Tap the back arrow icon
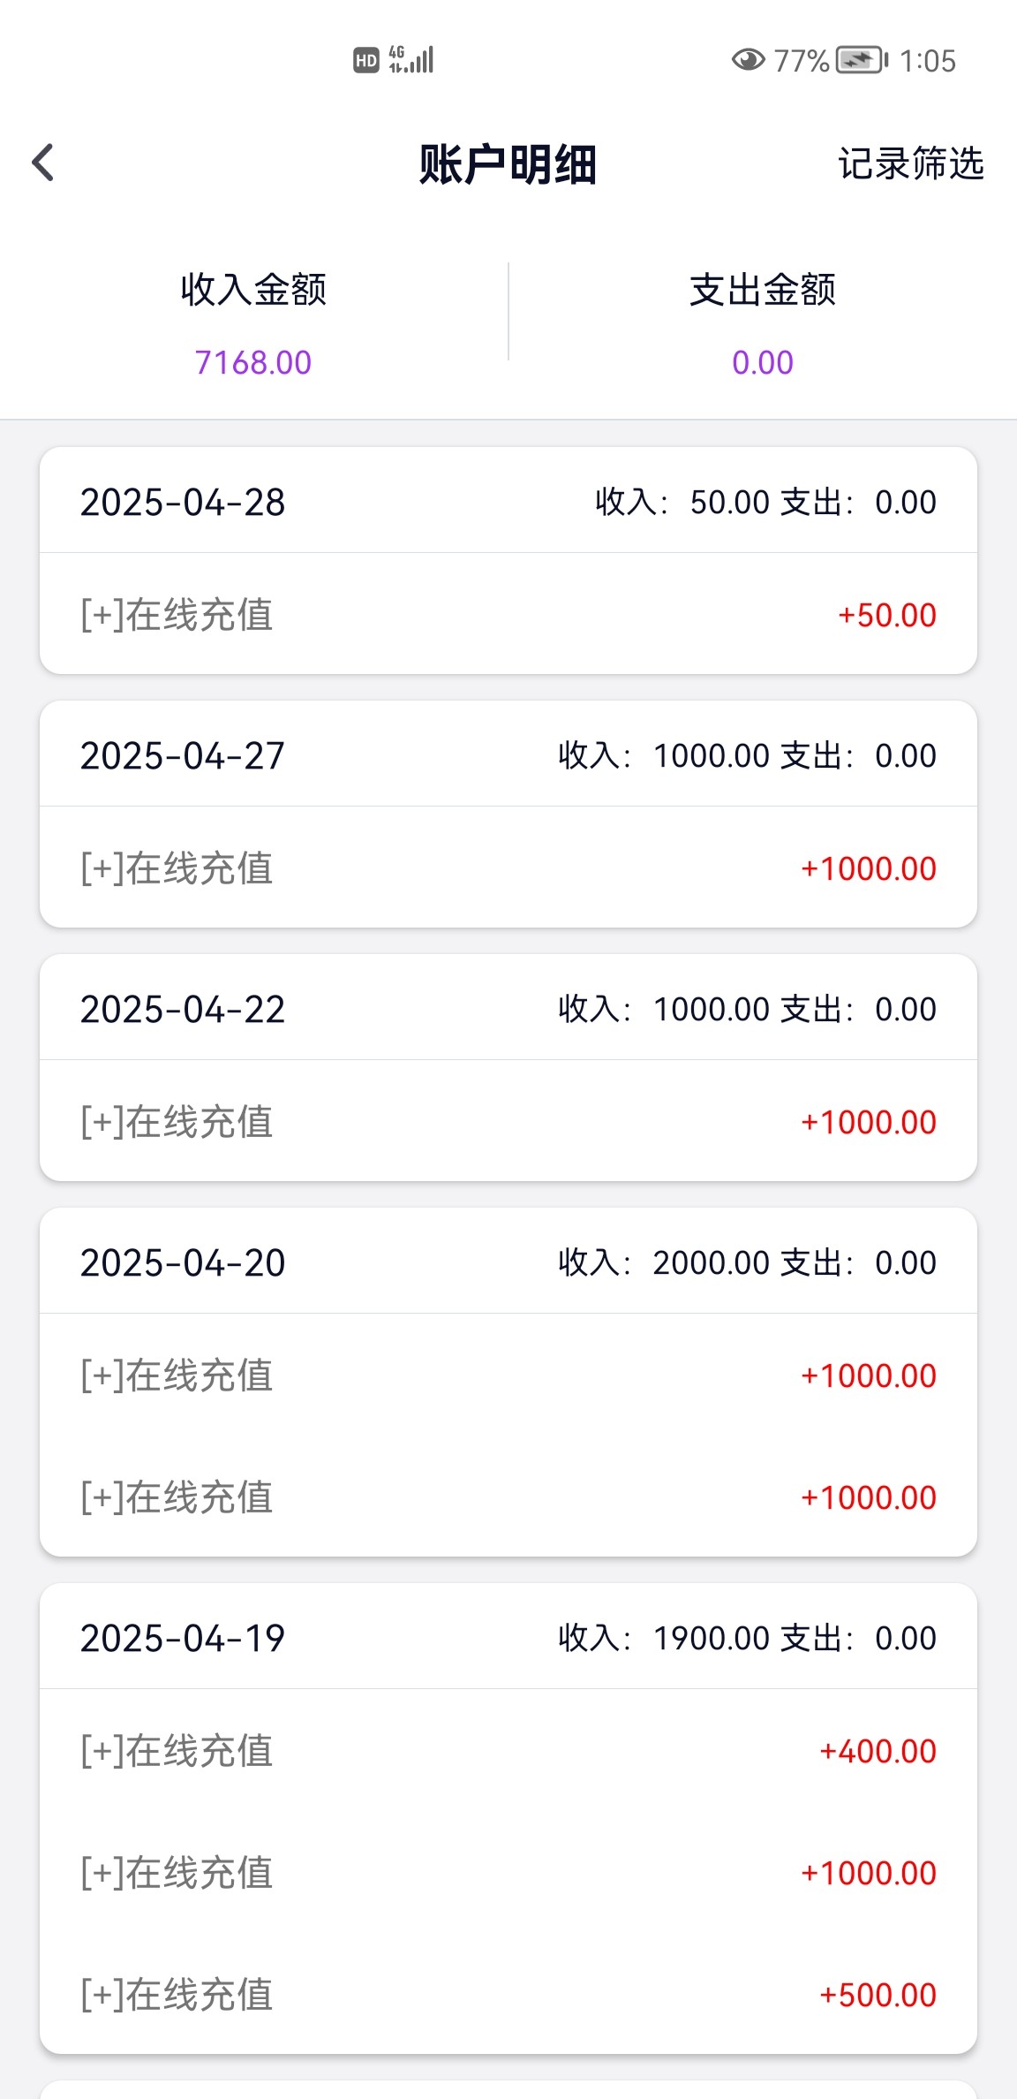This screenshot has height=2099, width=1017. [x=43, y=163]
